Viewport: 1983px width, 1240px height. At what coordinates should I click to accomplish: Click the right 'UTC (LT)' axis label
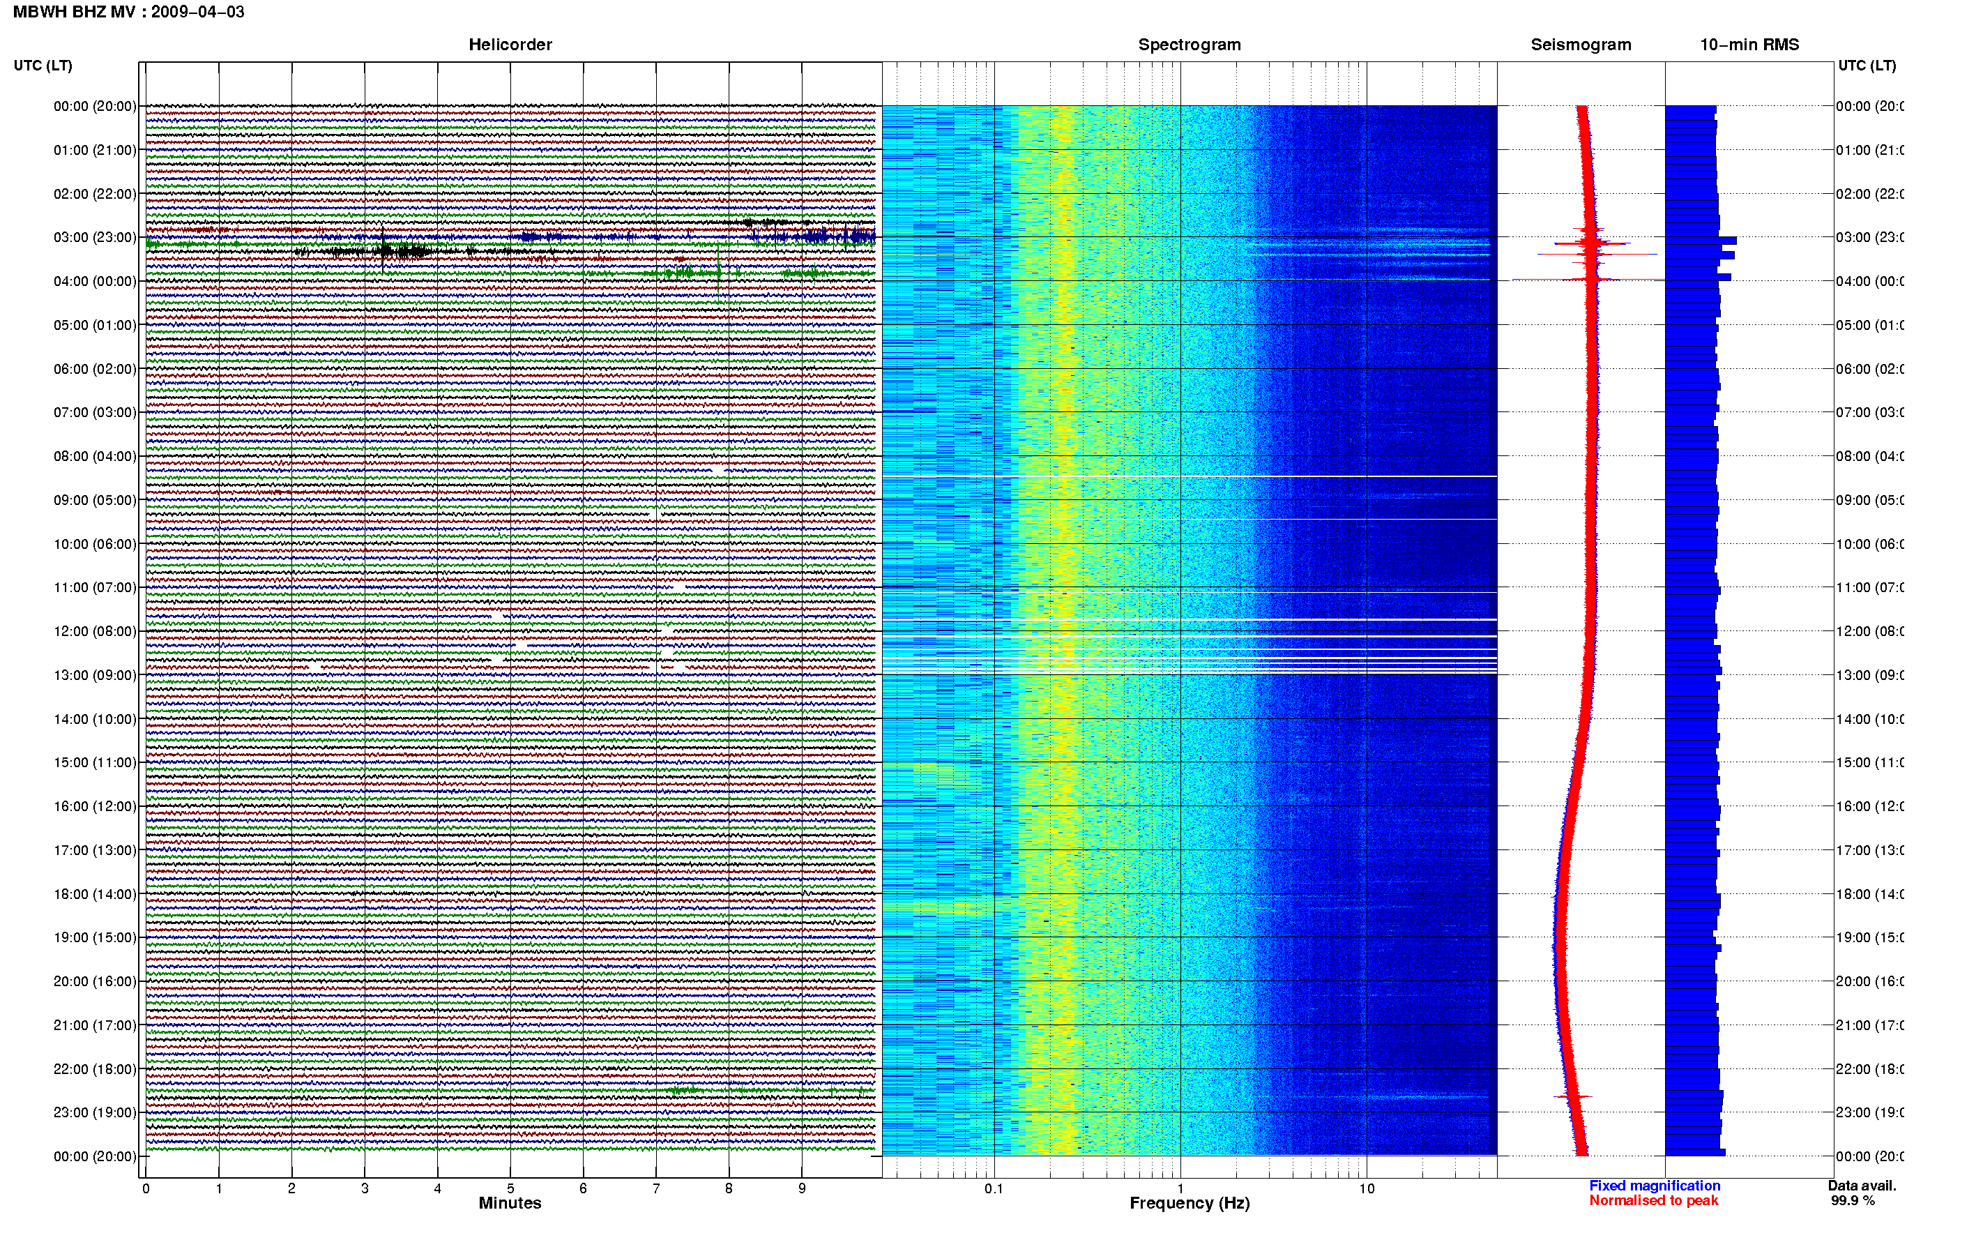[1867, 66]
